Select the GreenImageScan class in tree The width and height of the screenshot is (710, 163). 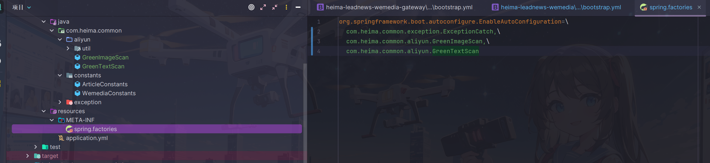point(105,57)
